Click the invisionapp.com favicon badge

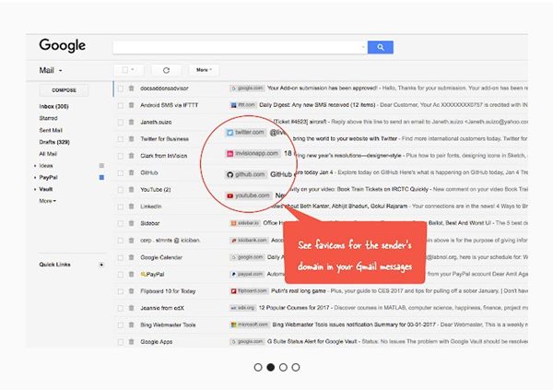tap(253, 154)
